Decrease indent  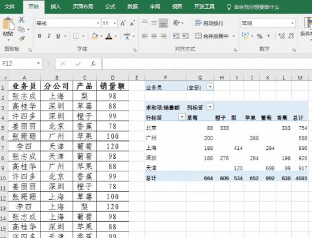[x=176, y=36]
